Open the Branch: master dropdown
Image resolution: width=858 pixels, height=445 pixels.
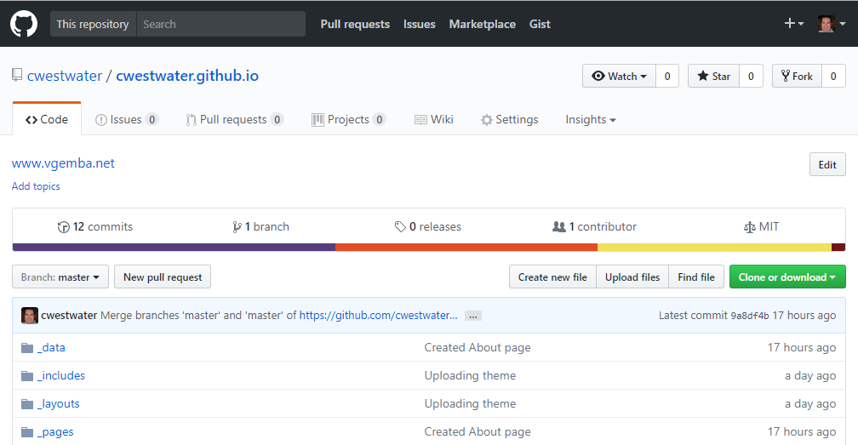point(60,277)
